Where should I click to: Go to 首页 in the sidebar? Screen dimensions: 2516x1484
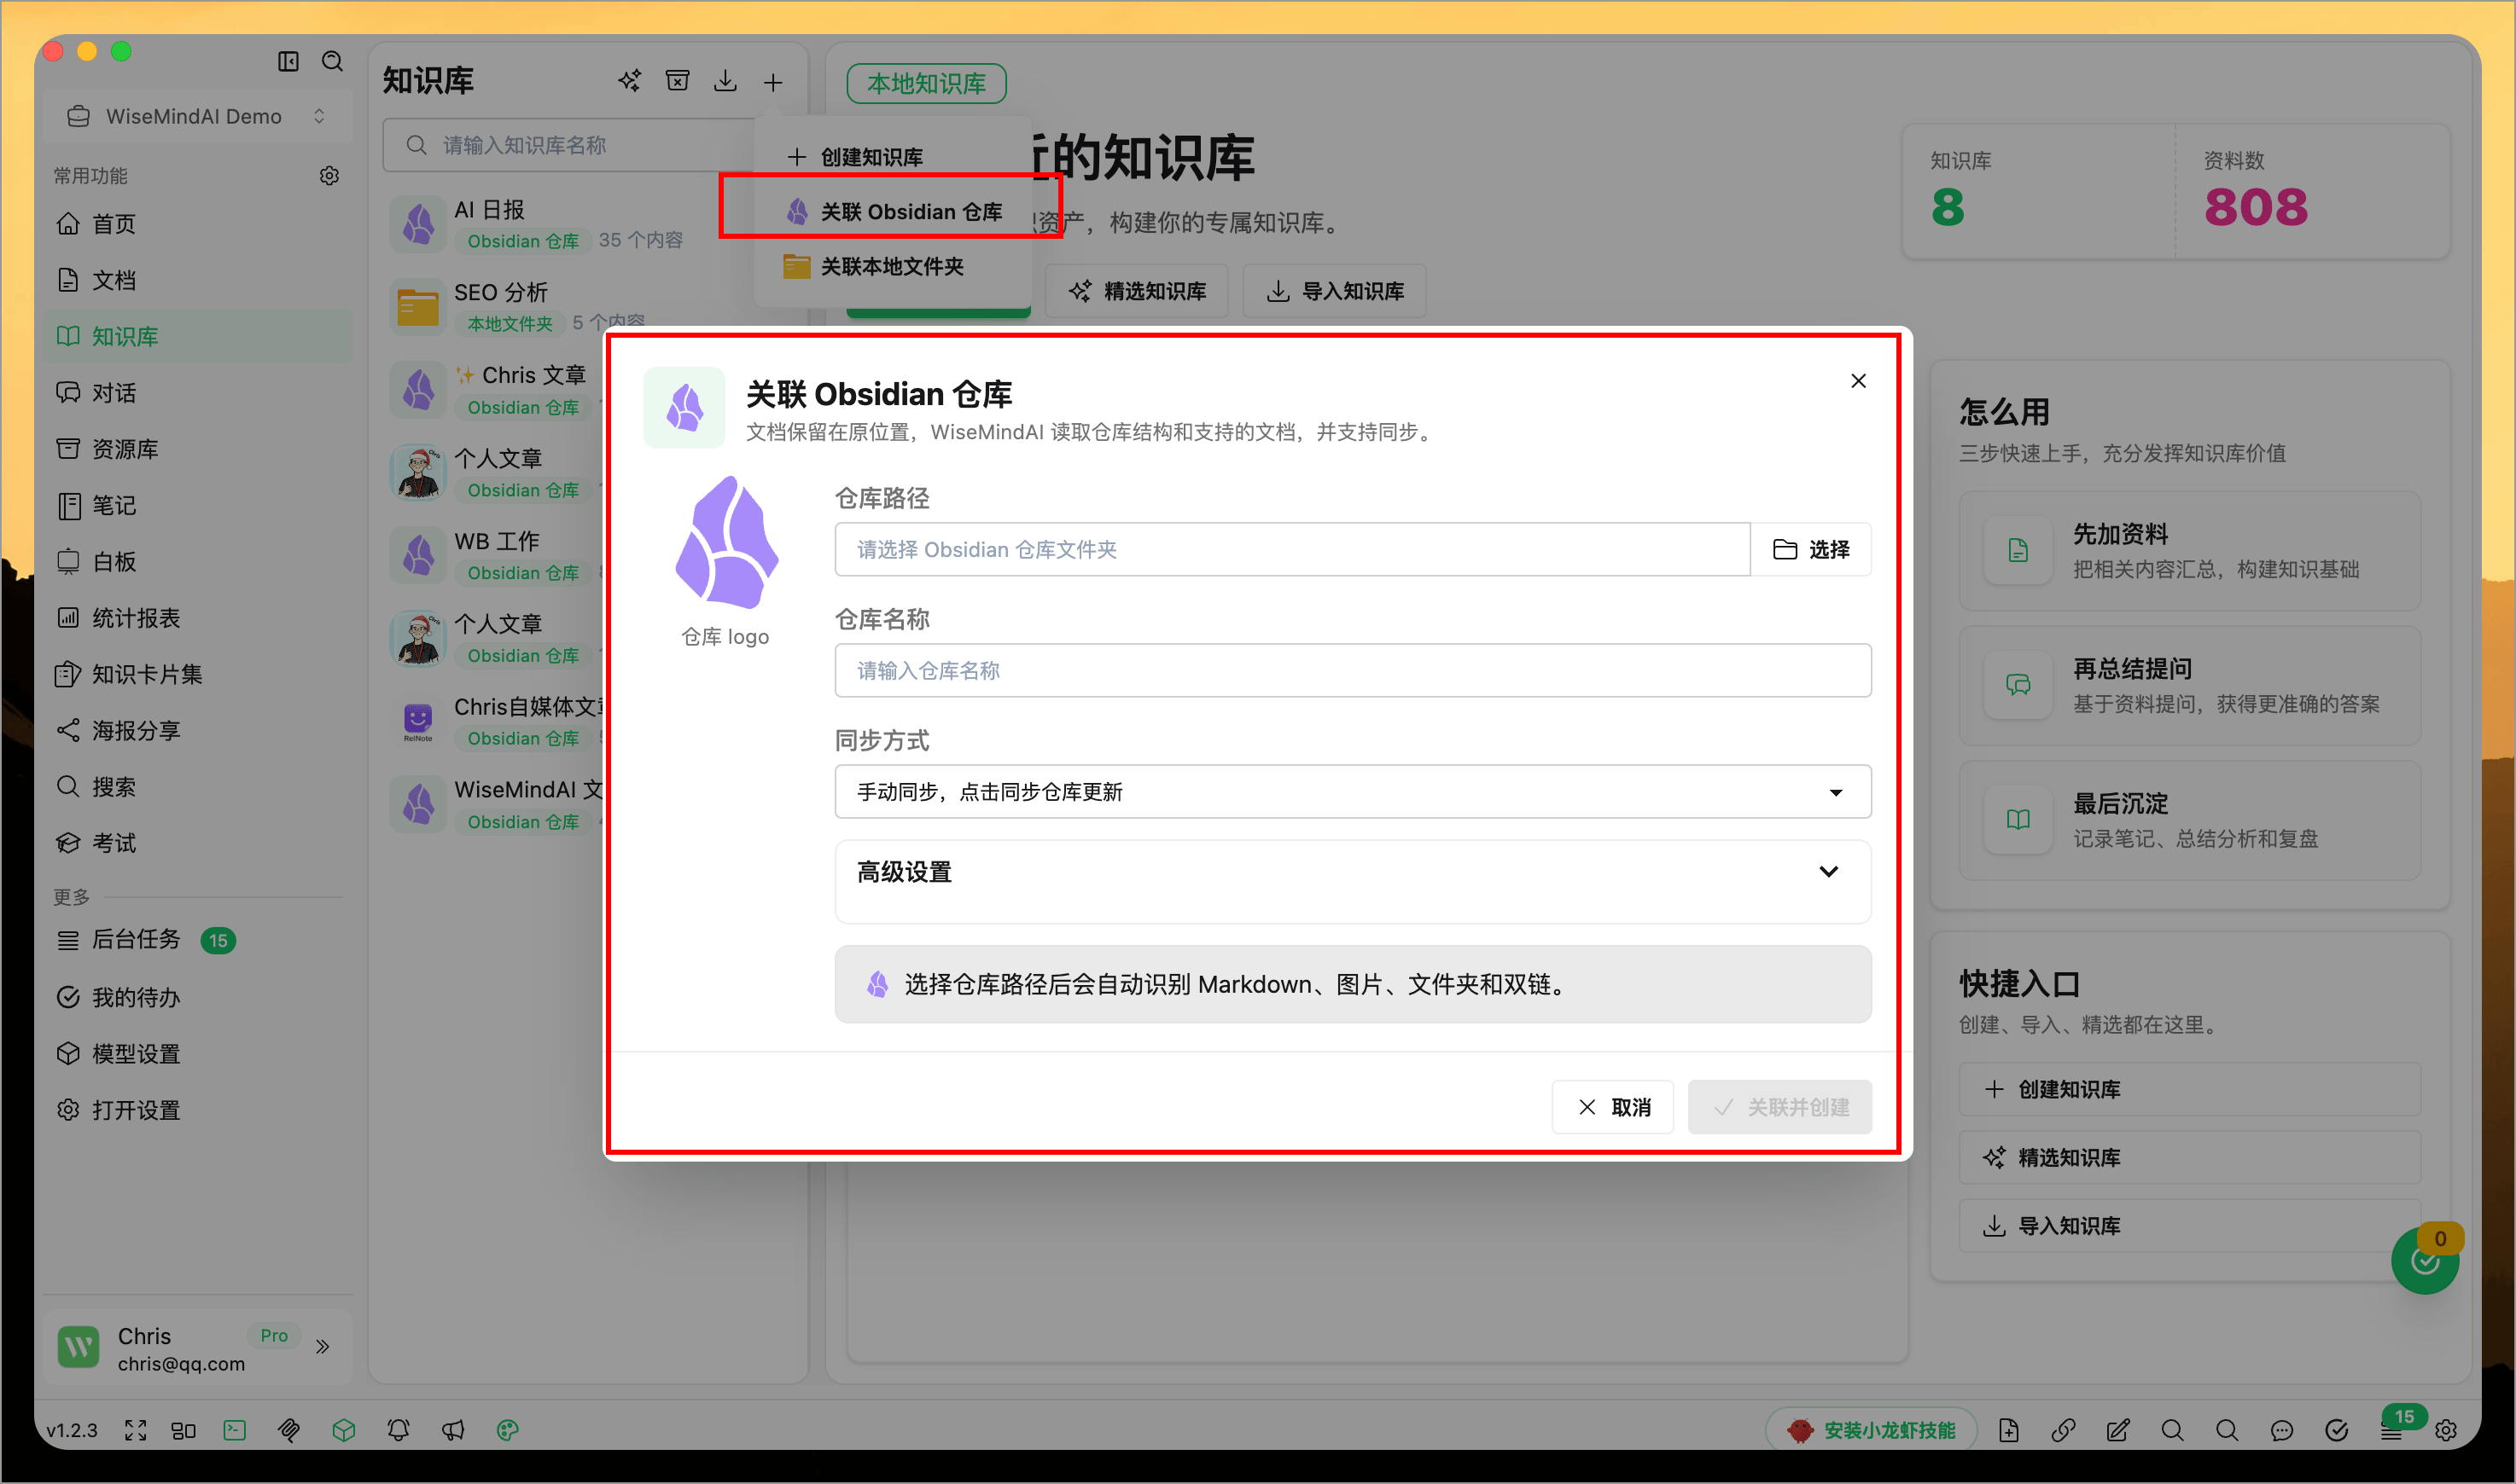point(199,224)
